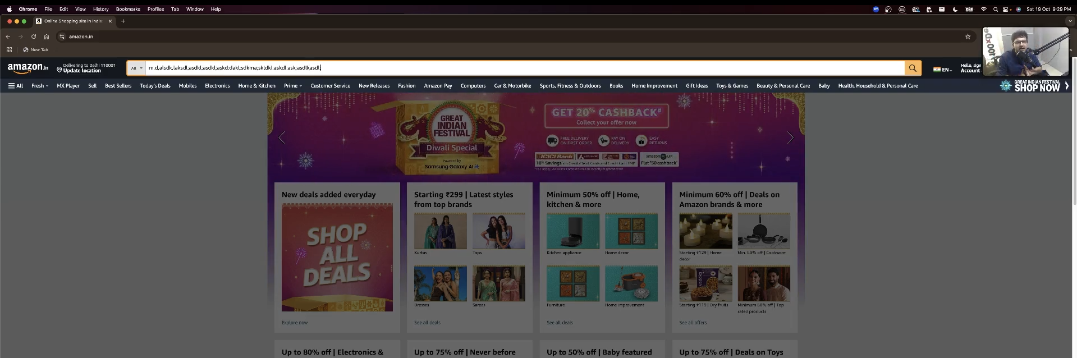Click the browser back arrow
Screen dimensions: 1077x358
(8, 36)
